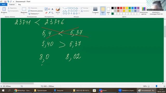
Task: Click the Copy (Копировать) button
Action: point(13,11)
